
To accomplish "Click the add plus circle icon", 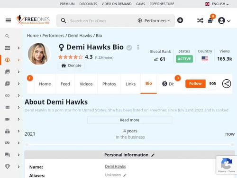I will point(180,20).
